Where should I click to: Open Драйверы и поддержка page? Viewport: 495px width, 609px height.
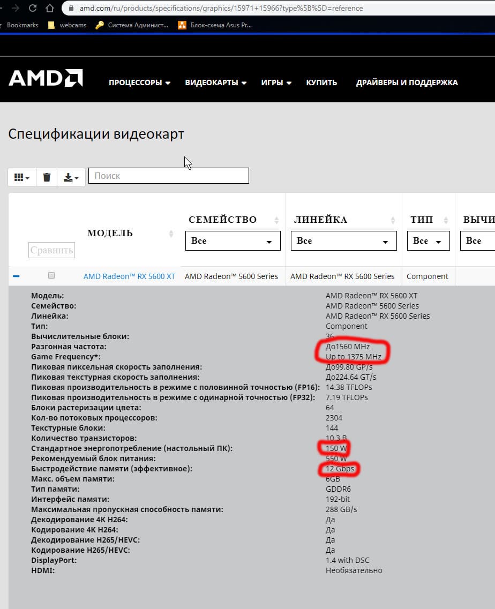tap(407, 82)
